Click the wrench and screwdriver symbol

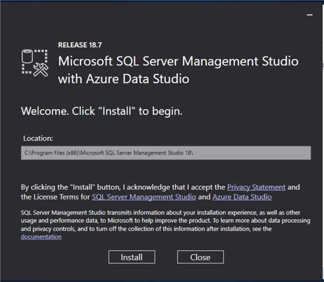tap(41, 69)
